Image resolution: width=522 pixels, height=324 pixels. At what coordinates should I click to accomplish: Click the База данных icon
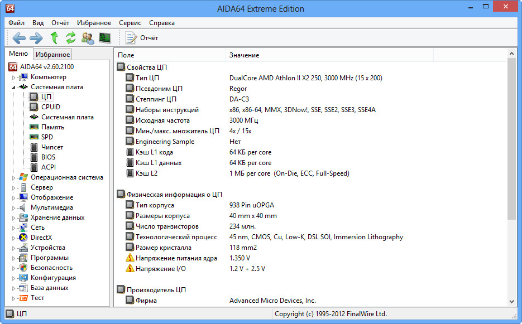[23, 288]
